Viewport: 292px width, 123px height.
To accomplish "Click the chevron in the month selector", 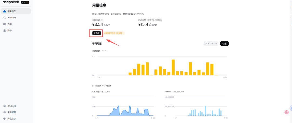I will coord(216,44).
